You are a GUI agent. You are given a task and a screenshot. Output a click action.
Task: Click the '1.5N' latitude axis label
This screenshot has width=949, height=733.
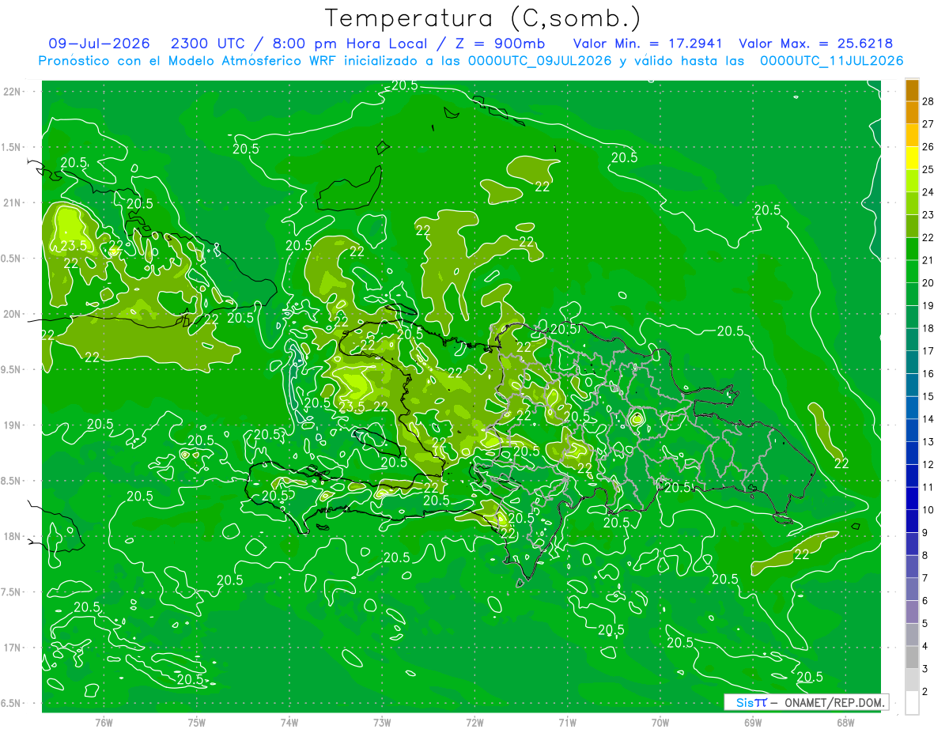coord(12,147)
